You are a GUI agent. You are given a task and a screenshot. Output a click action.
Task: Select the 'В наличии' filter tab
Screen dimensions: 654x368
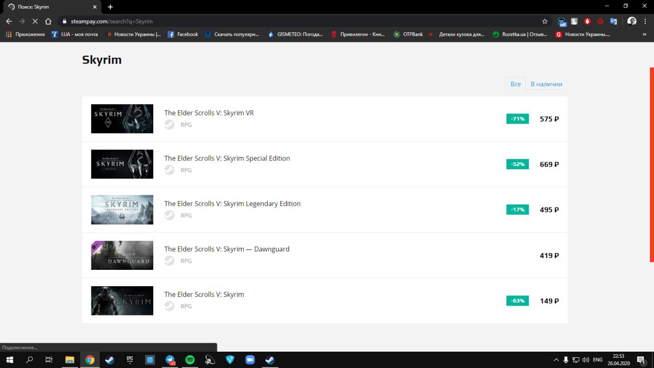click(546, 84)
